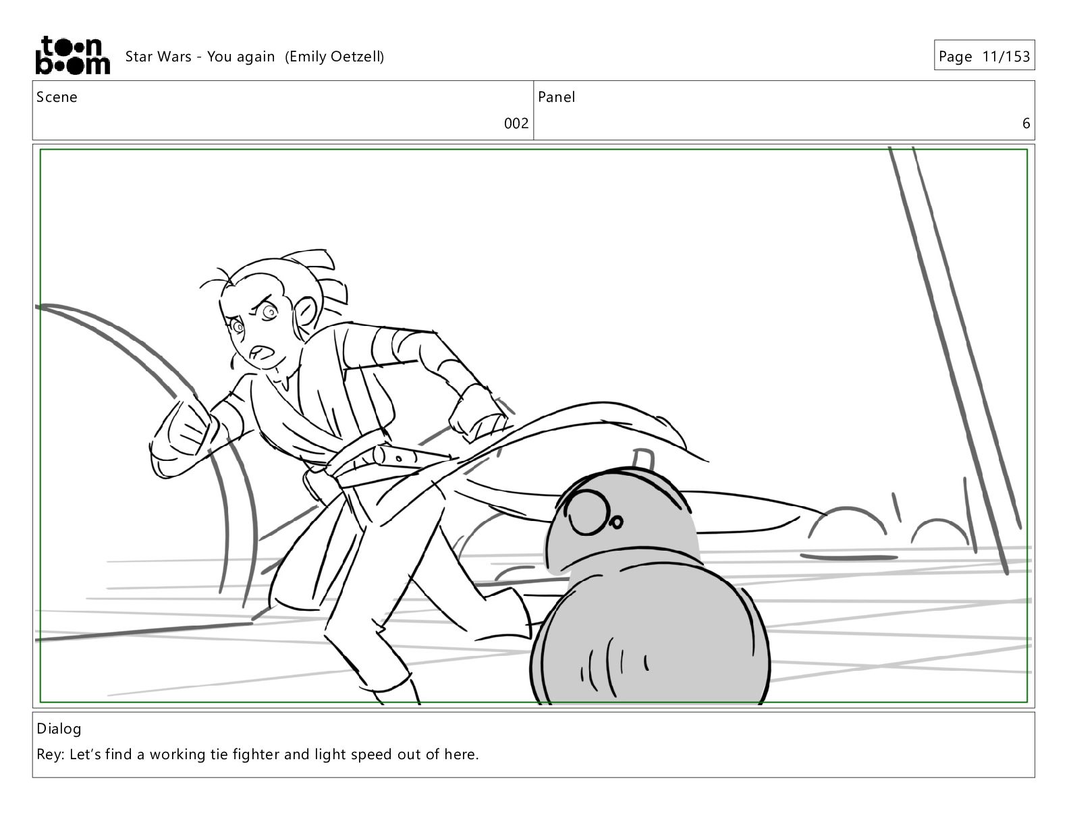The width and height of the screenshot is (1069, 826).
Task: Select the title 'Star Wars - You again (Emily Oetzell)'
Action: (x=254, y=57)
